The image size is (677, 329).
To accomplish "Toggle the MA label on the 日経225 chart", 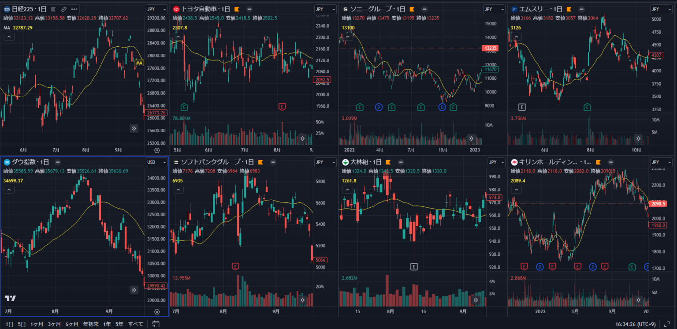I will pos(139,63).
